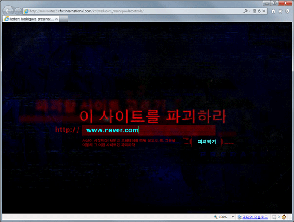This screenshot has width=294, height=222.
Task: Go back with the browser Back arrow
Action: click(8, 11)
